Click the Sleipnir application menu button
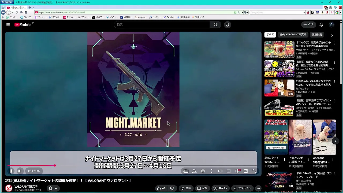343x193 pixels. point(7,2)
